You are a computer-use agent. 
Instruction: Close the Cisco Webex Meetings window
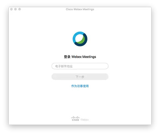pyautogui.click(x=12, y=9)
